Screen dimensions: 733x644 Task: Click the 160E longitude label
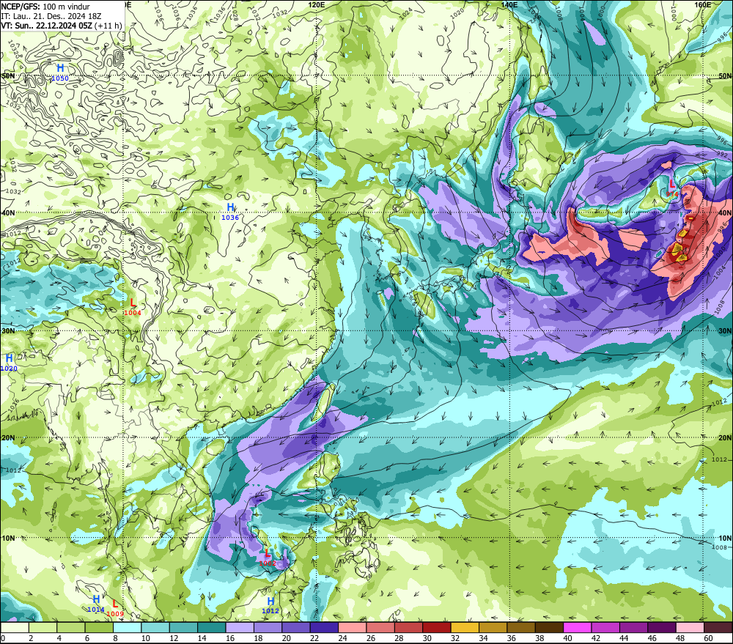click(703, 4)
